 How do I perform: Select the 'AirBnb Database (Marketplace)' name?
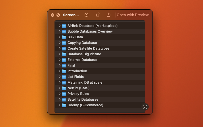pos(93,26)
